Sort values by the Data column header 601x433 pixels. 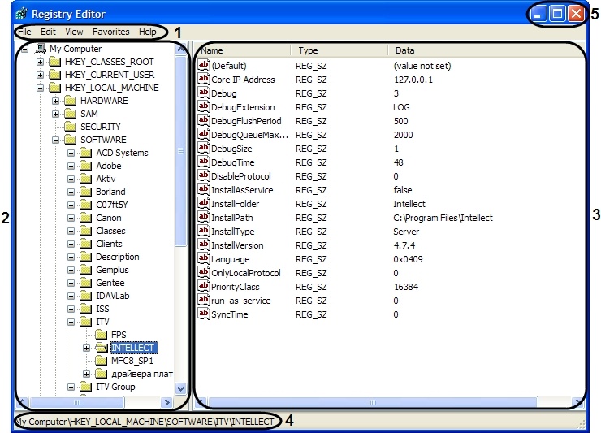486,50
